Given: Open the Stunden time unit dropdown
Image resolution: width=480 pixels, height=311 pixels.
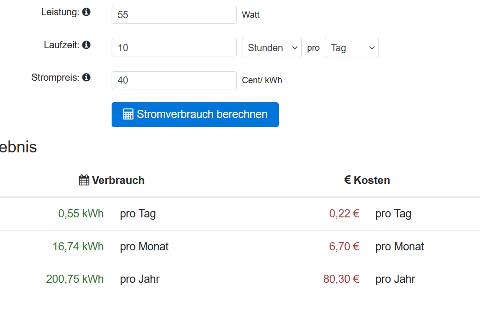Looking at the screenshot, I should (x=272, y=48).
